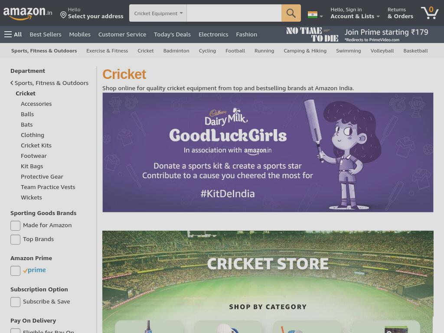Click the Cadbury GoodLuckGirls banner

(268, 152)
